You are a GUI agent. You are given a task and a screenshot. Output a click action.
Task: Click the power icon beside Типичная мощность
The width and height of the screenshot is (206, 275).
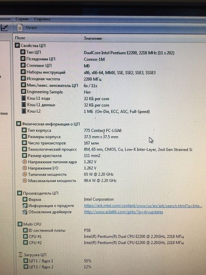point(25,174)
